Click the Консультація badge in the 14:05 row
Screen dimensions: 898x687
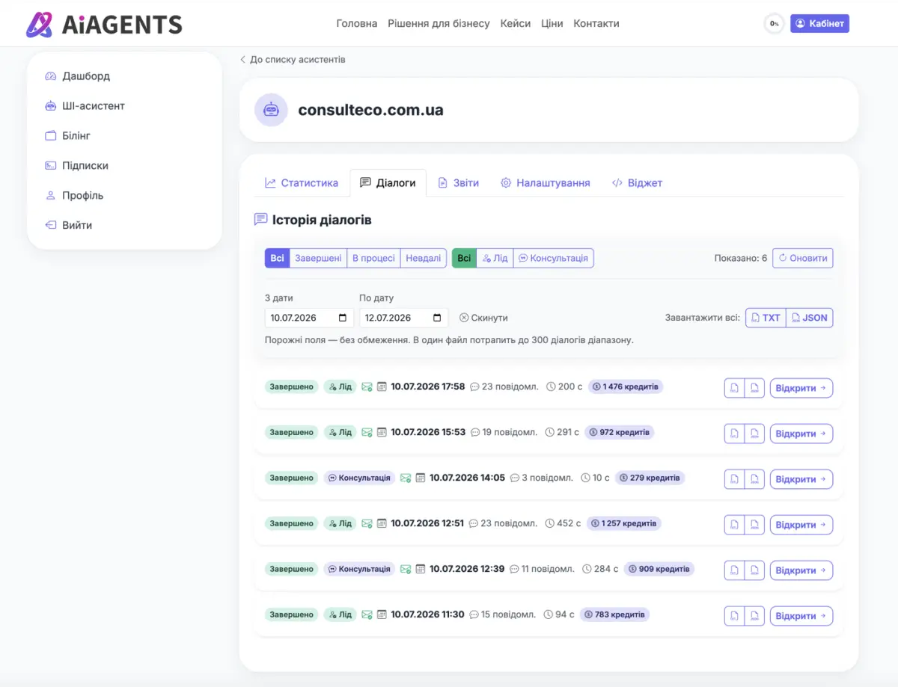coord(359,478)
